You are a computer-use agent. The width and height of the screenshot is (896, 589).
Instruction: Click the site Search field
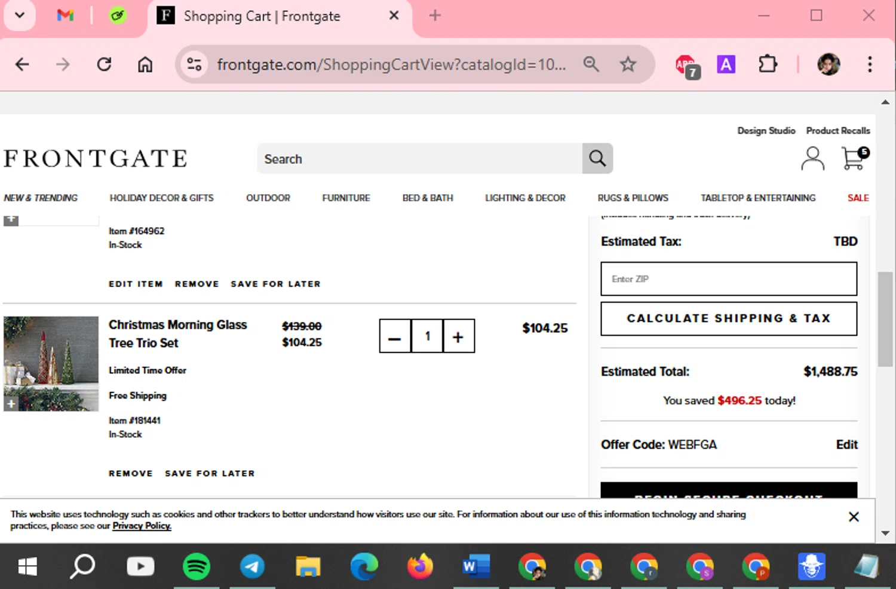(x=420, y=158)
